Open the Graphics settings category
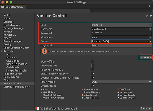The width and height of the screenshot is (153, 111). 8,22
